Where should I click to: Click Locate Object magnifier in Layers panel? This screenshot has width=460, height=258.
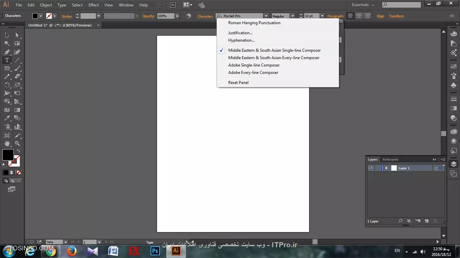click(x=400, y=221)
